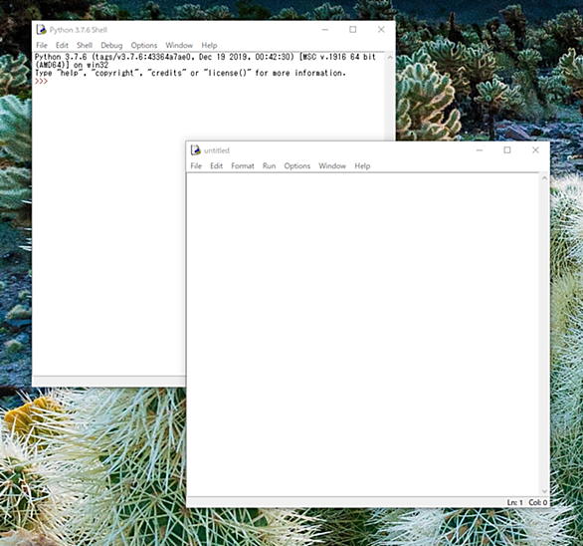This screenshot has height=546, width=583.
Task: Open the Help menu in Python Shell window
Action: click(209, 46)
